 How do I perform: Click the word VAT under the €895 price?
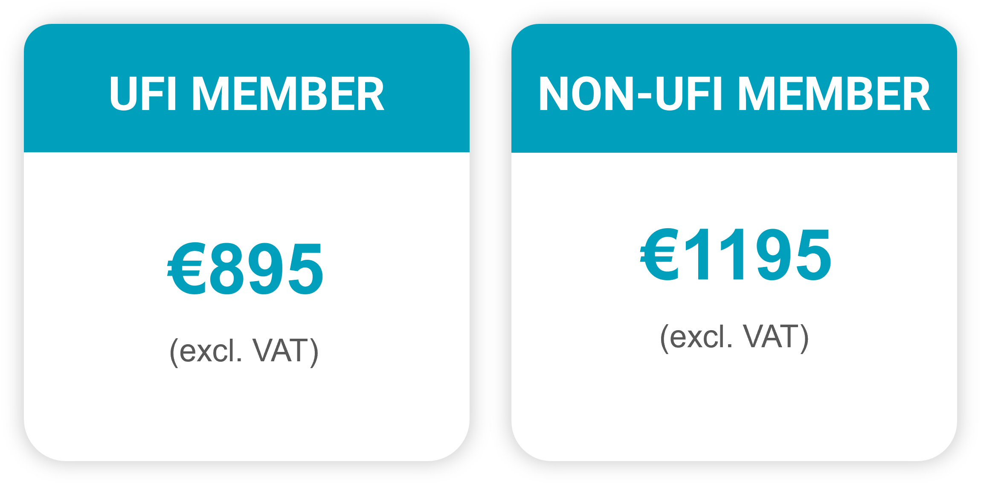click(280, 351)
